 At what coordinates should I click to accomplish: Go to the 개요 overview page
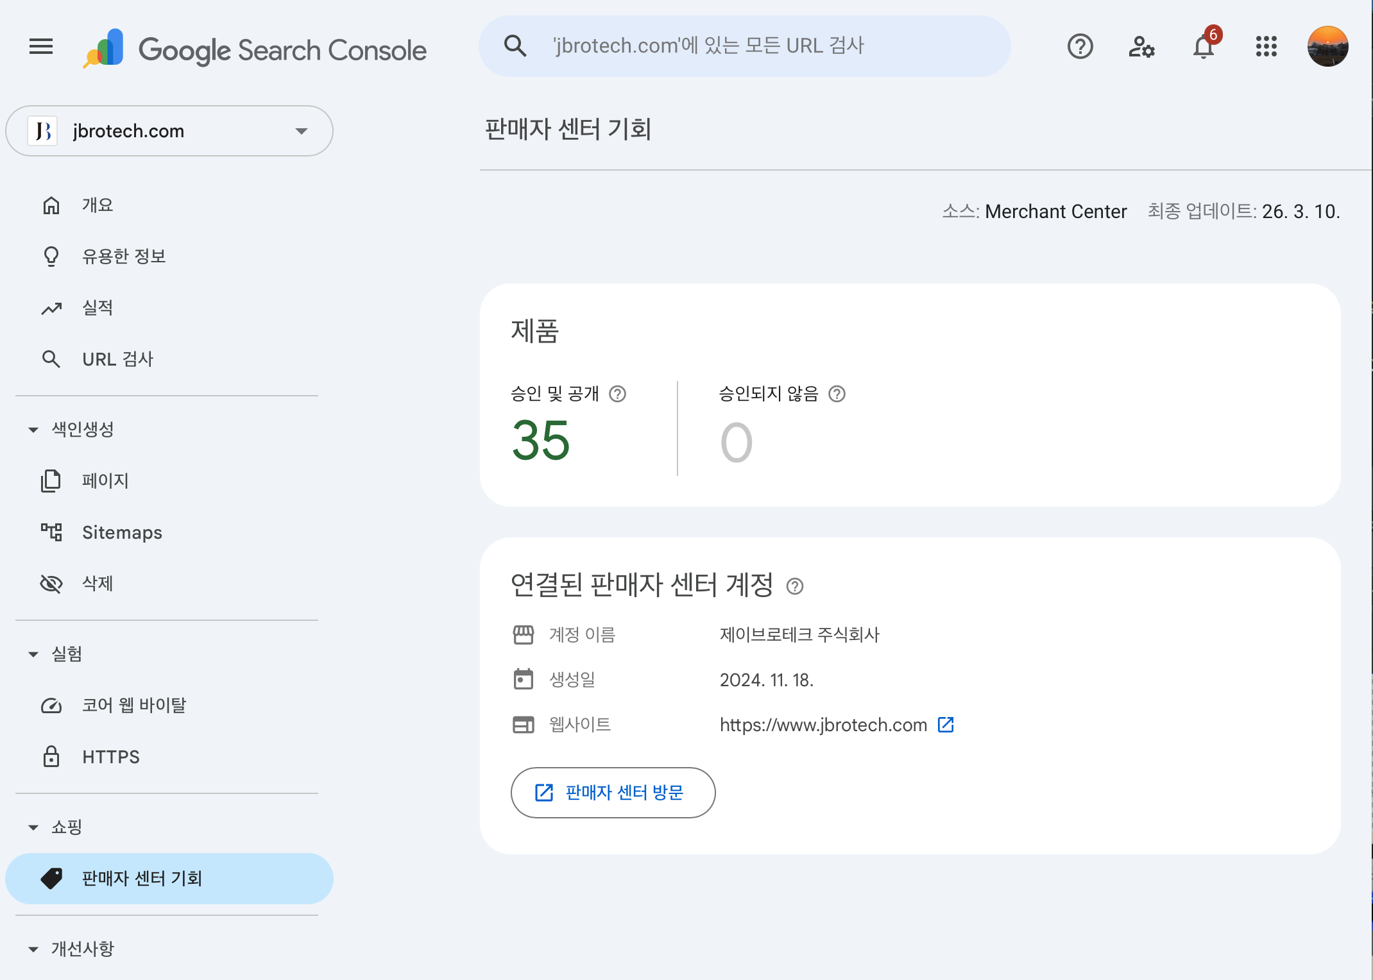click(169, 205)
